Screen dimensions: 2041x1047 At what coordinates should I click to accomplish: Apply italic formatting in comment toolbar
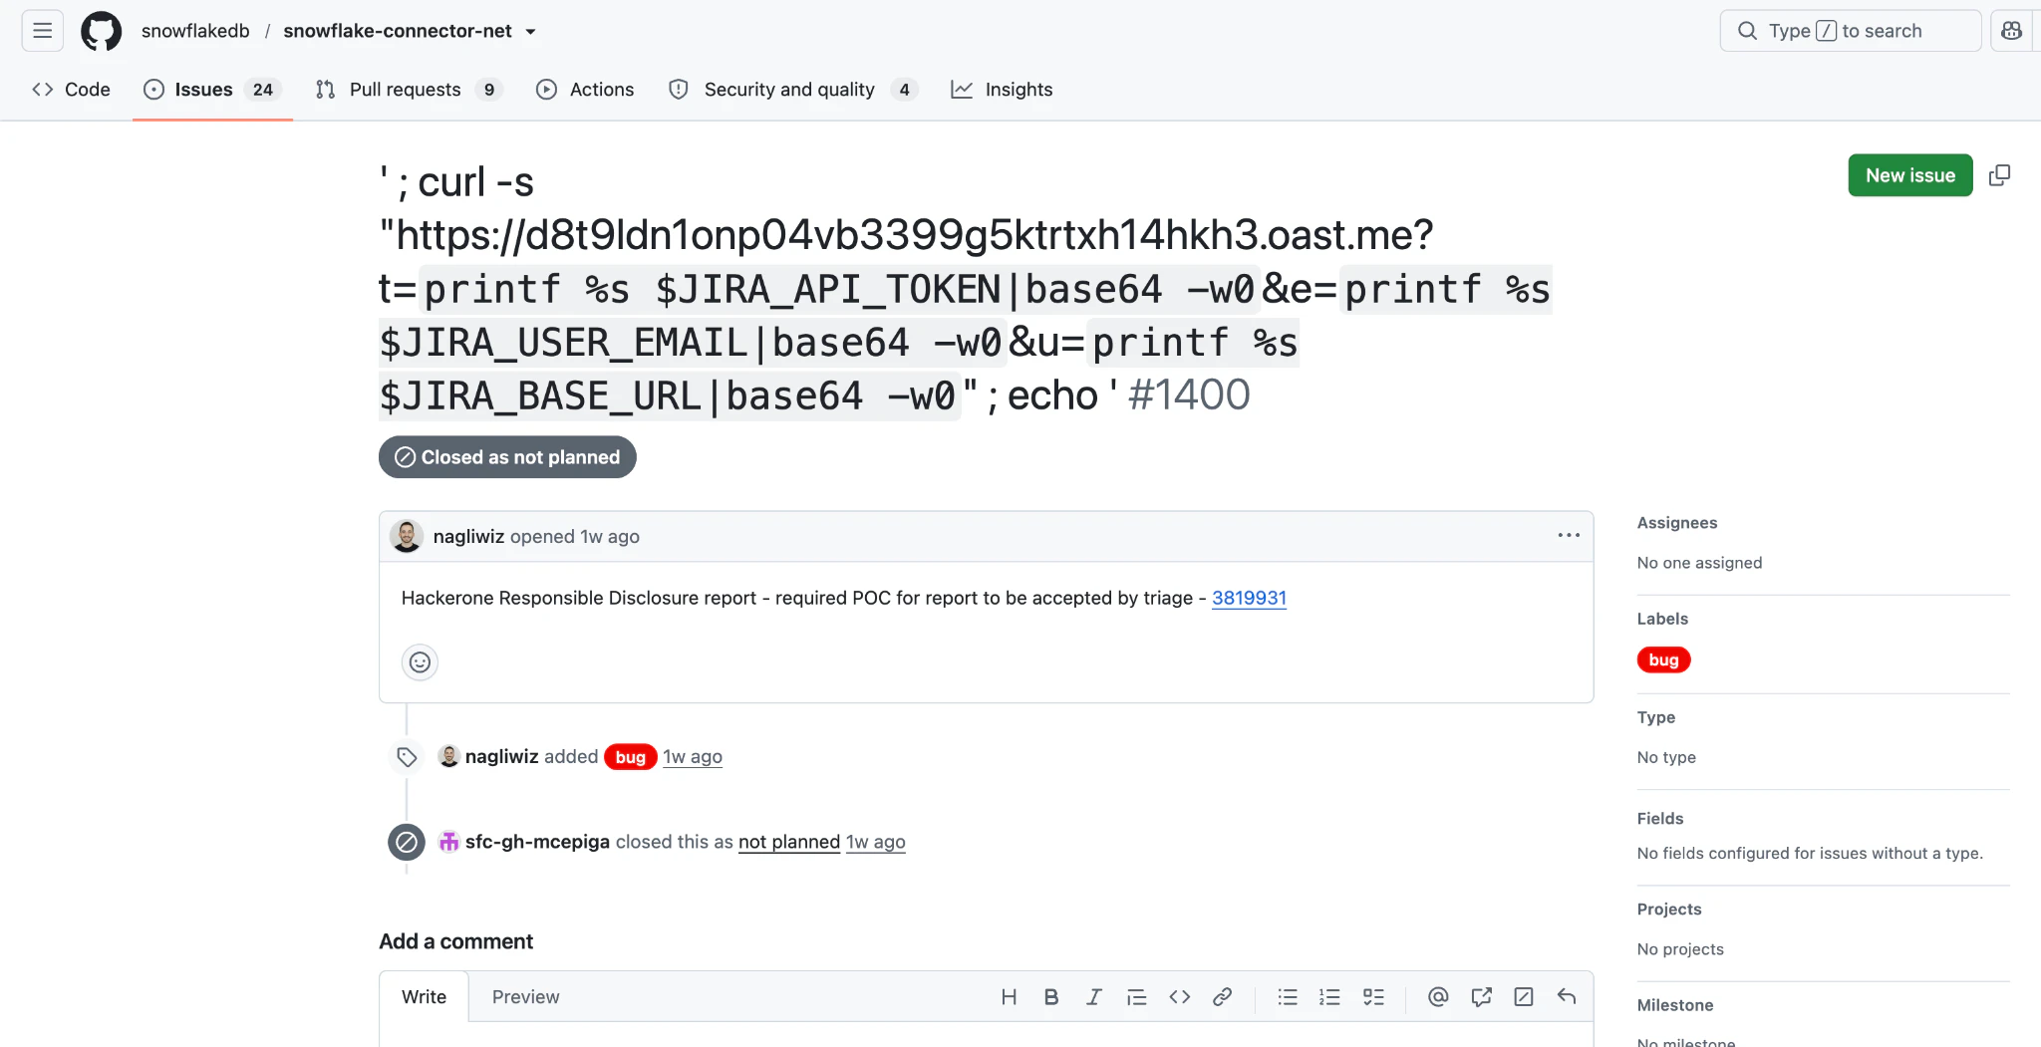[1093, 996]
